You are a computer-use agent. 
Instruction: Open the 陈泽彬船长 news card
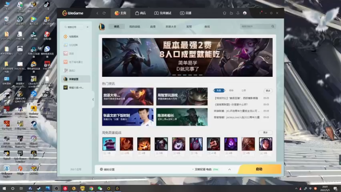pos(182,117)
